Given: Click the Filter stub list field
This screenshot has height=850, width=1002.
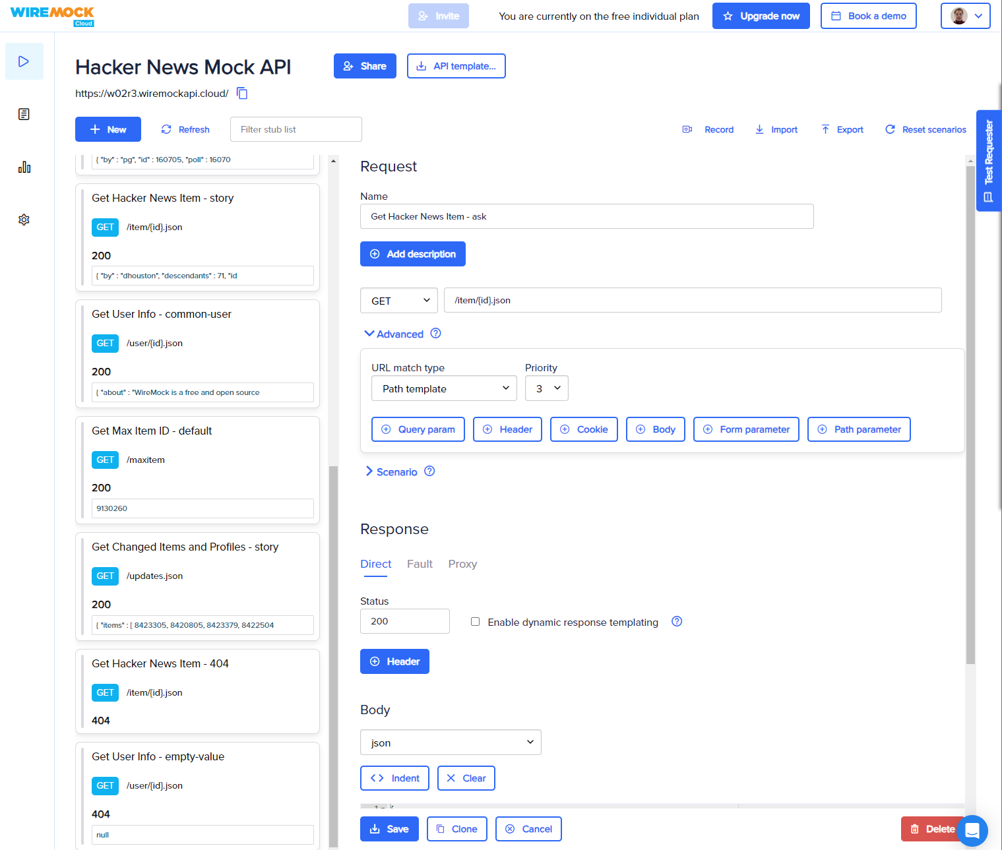Looking at the screenshot, I should coord(296,129).
